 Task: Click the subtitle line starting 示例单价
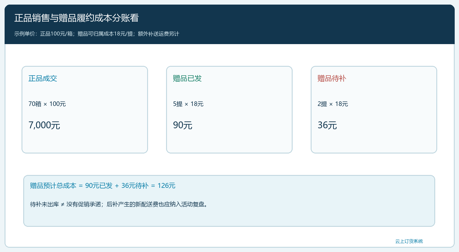(x=97, y=34)
